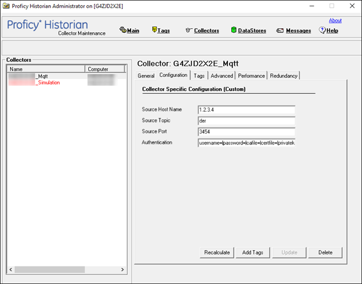Click the Computer column header
The width and height of the screenshot is (362, 284).
(105, 69)
